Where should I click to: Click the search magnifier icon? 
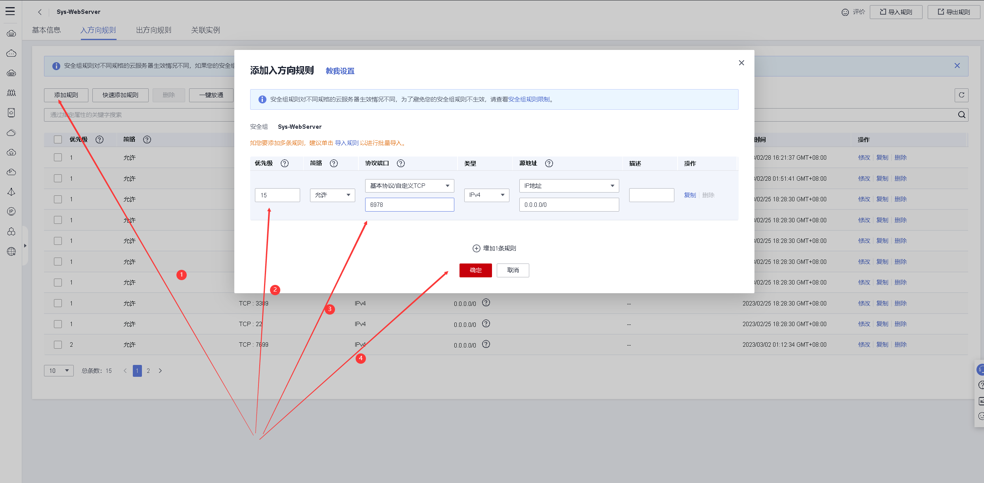point(961,115)
